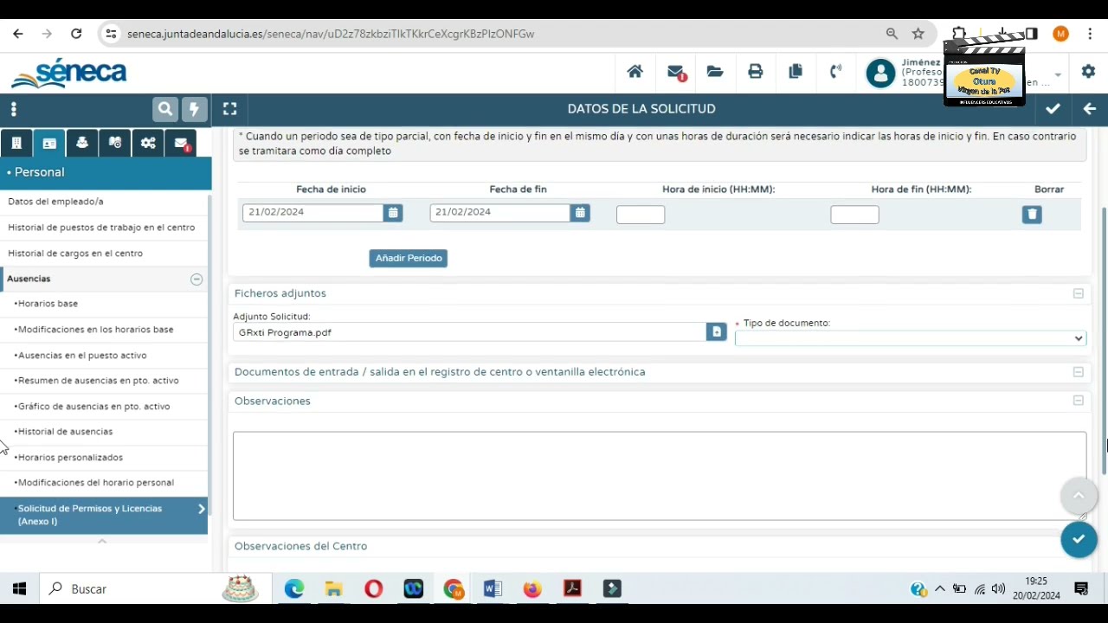The height and width of the screenshot is (623, 1108).
Task: Click the Hora de fin input
Action: click(x=854, y=215)
